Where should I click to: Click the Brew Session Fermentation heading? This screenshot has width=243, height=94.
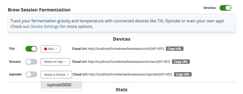click(39, 10)
